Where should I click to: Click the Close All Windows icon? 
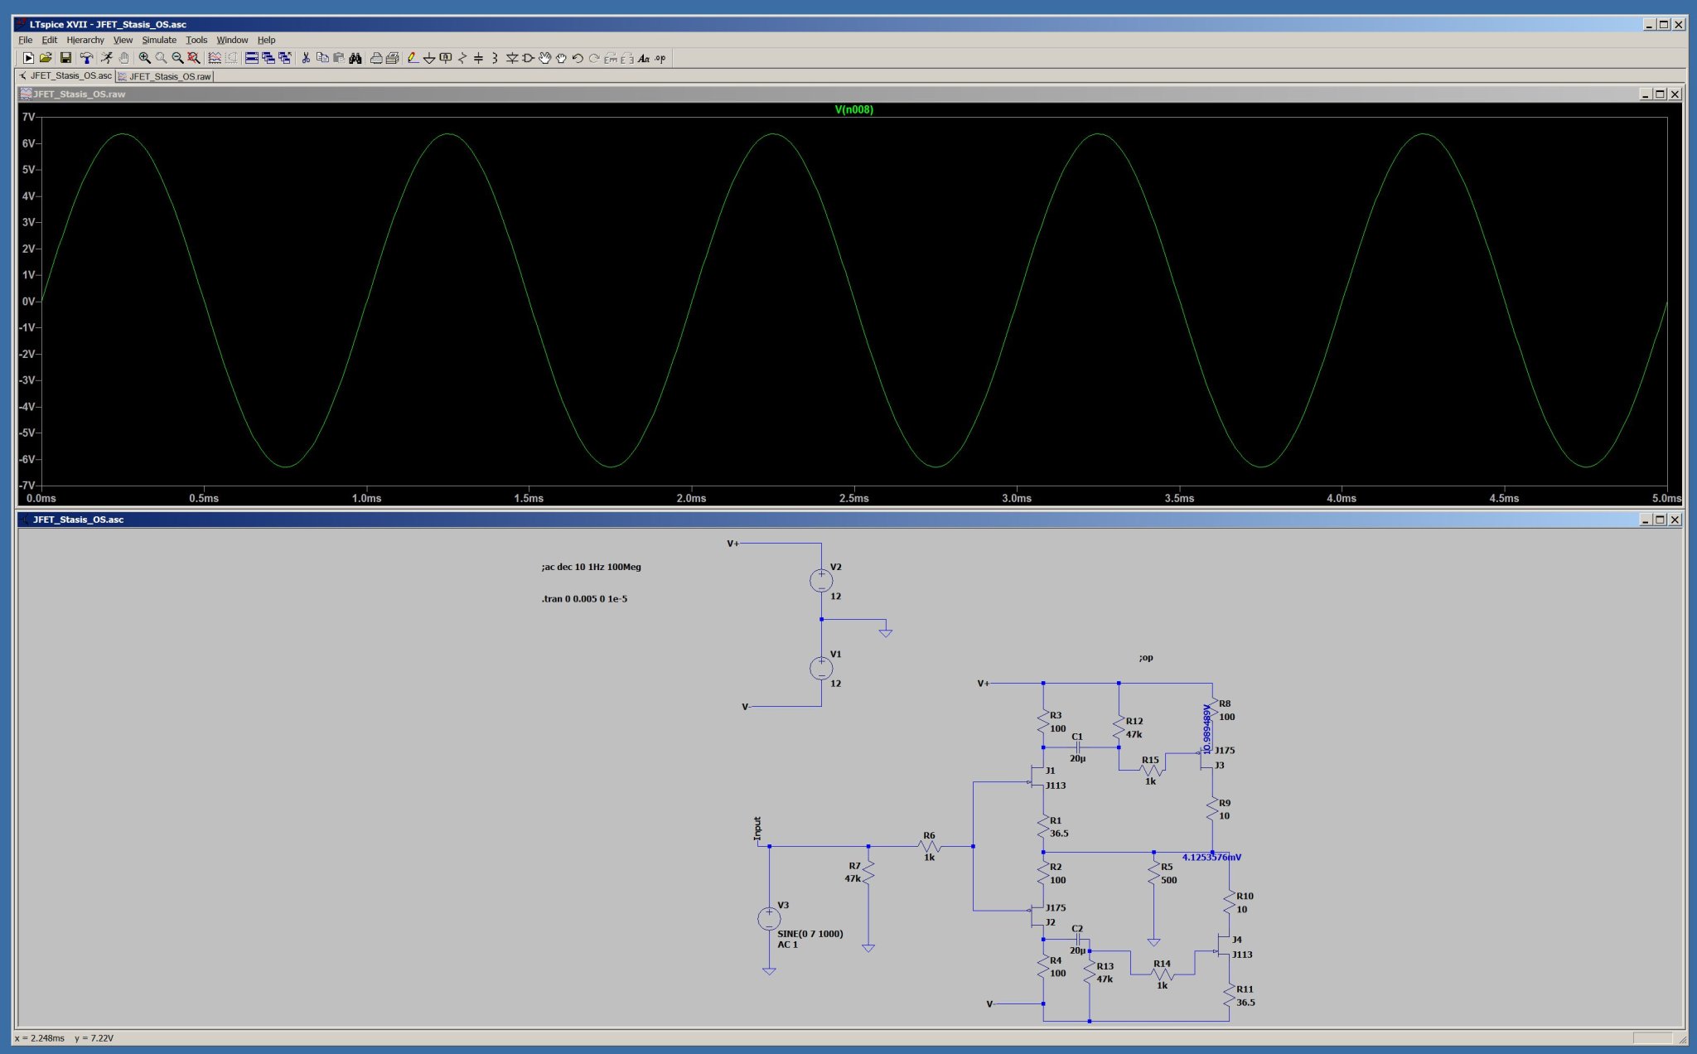pos(285,58)
